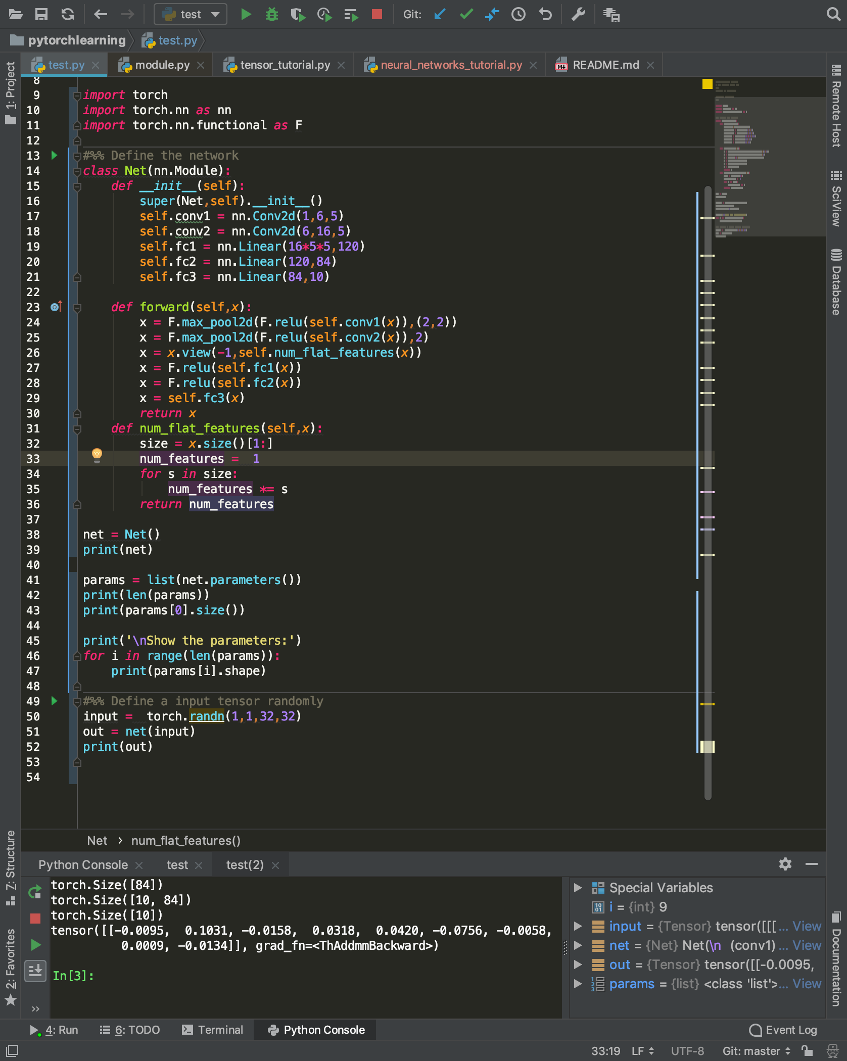This screenshot has height=1061, width=847.
Task: Select the Net structure breadcrumb
Action: [x=97, y=841]
